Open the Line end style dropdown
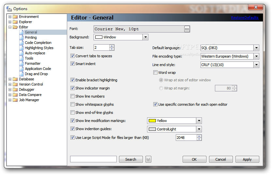 [x=256, y=65]
